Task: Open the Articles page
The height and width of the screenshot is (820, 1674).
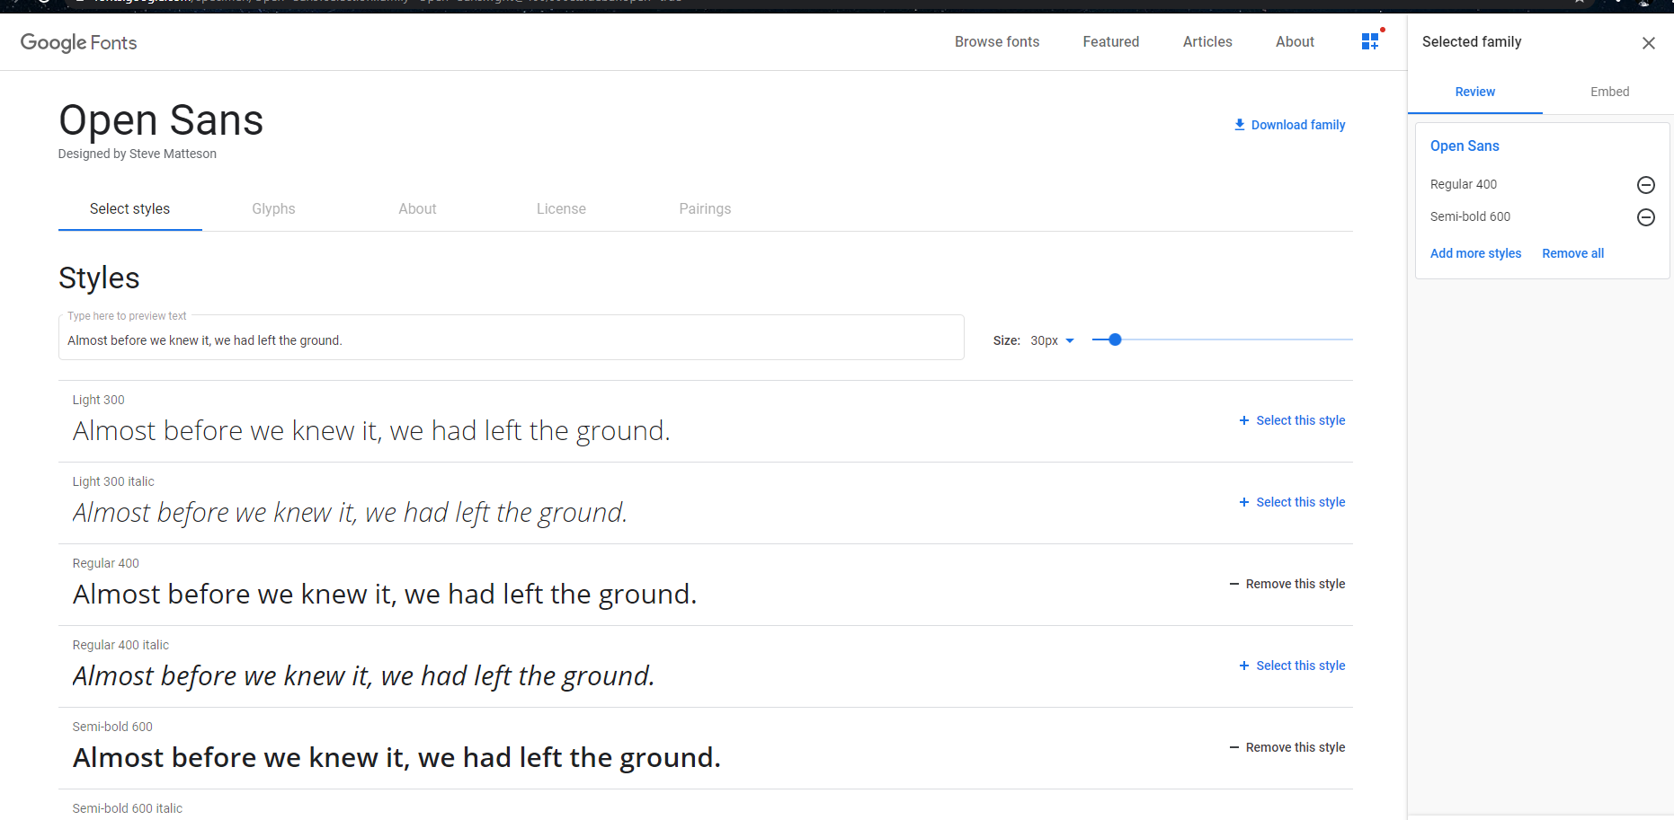Action: click(x=1207, y=41)
